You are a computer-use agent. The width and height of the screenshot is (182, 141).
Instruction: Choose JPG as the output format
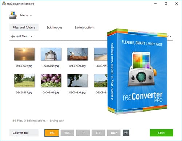[x=52, y=133]
